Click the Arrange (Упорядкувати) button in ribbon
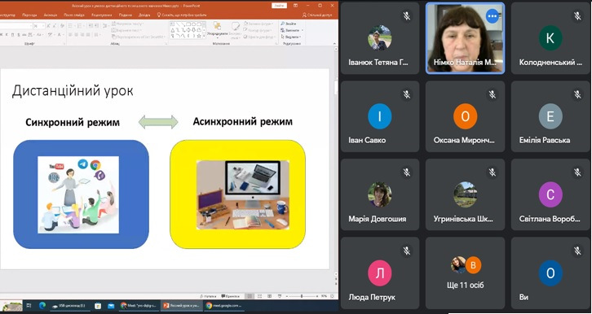This screenshot has width=592, height=314. point(218,31)
